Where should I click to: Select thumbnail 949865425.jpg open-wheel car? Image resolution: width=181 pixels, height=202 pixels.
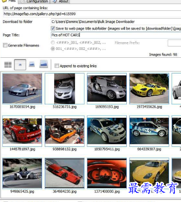click(22, 173)
